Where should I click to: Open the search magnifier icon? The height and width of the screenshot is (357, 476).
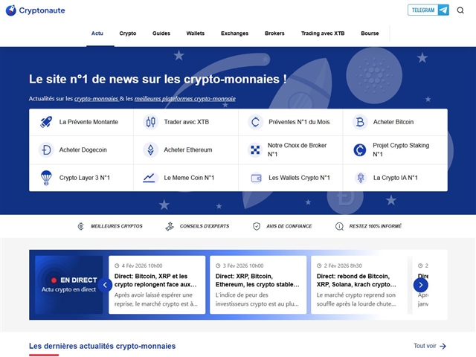click(460, 10)
